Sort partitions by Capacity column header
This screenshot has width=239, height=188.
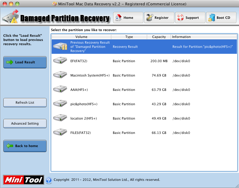(159, 37)
